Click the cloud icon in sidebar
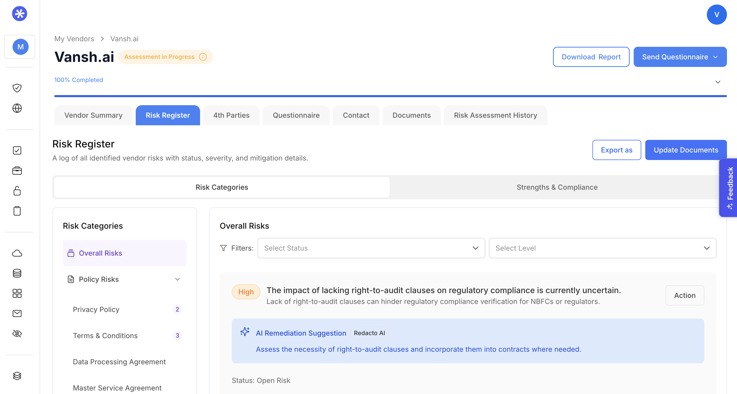Screen dimensions: 737x394 click(x=17, y=253)
